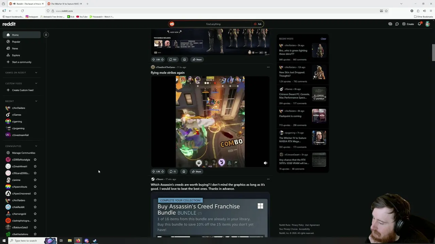This screenshot has height=244, width=435.
Task: Click Ask button in search bar
Action: click(x=258, y=24)
